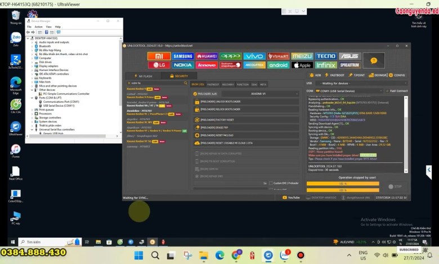The width and height of the screenshot is (439, 264).
Task: Select the Vivo brand logo
Action: click(x=254, y=56)
